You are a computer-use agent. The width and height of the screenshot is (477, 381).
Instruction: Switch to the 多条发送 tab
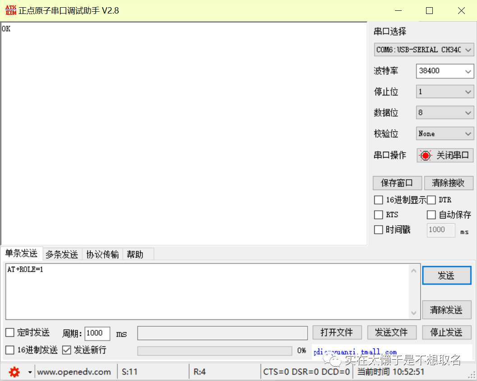62,254
